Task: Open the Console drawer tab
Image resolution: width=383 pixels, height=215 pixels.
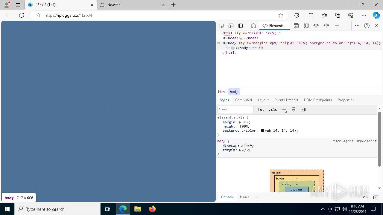Action: [227, 197]
